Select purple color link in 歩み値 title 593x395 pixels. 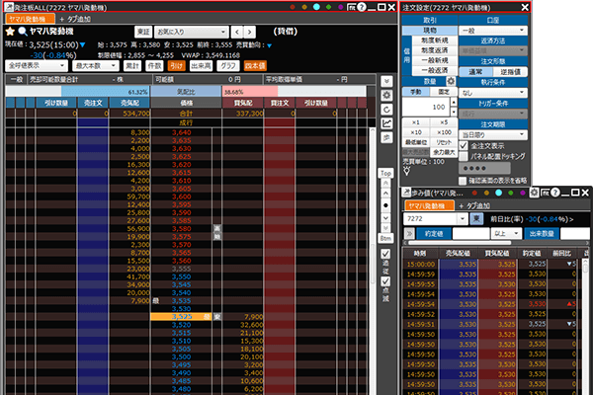[523, 193]
